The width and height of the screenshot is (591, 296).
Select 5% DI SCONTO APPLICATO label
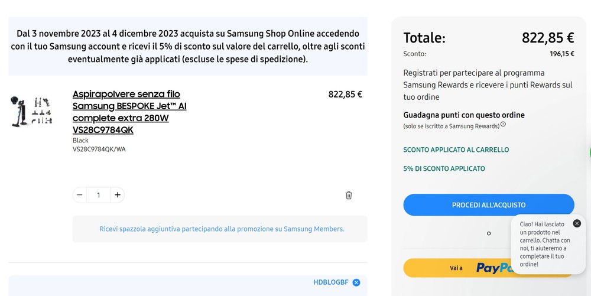click(444, 169)
